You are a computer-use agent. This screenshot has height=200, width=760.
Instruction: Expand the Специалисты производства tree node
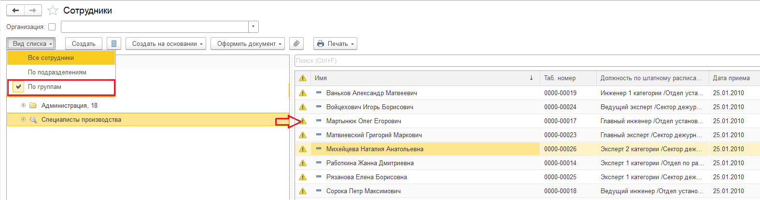(23, 119)
